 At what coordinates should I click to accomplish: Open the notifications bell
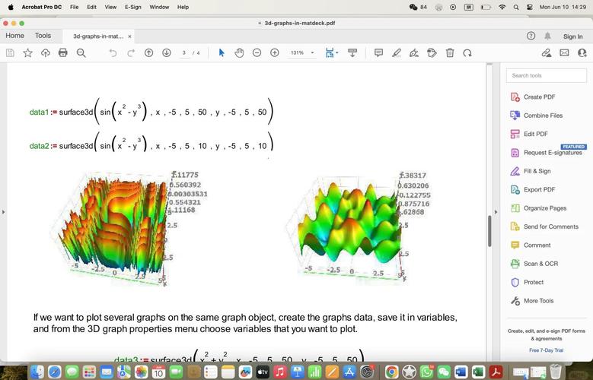coord(547,36)
